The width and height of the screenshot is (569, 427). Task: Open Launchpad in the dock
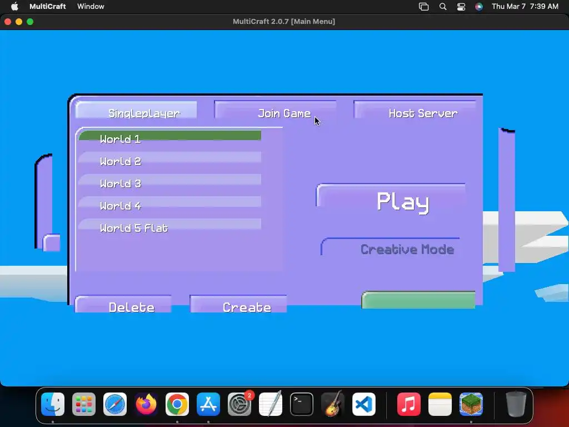[84, 404]
